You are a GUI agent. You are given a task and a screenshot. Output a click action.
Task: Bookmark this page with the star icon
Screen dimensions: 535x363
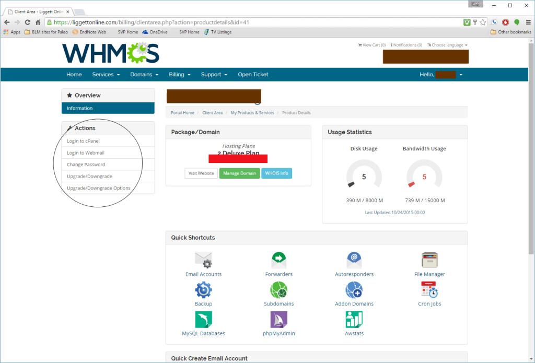click(x=482, y=22)
